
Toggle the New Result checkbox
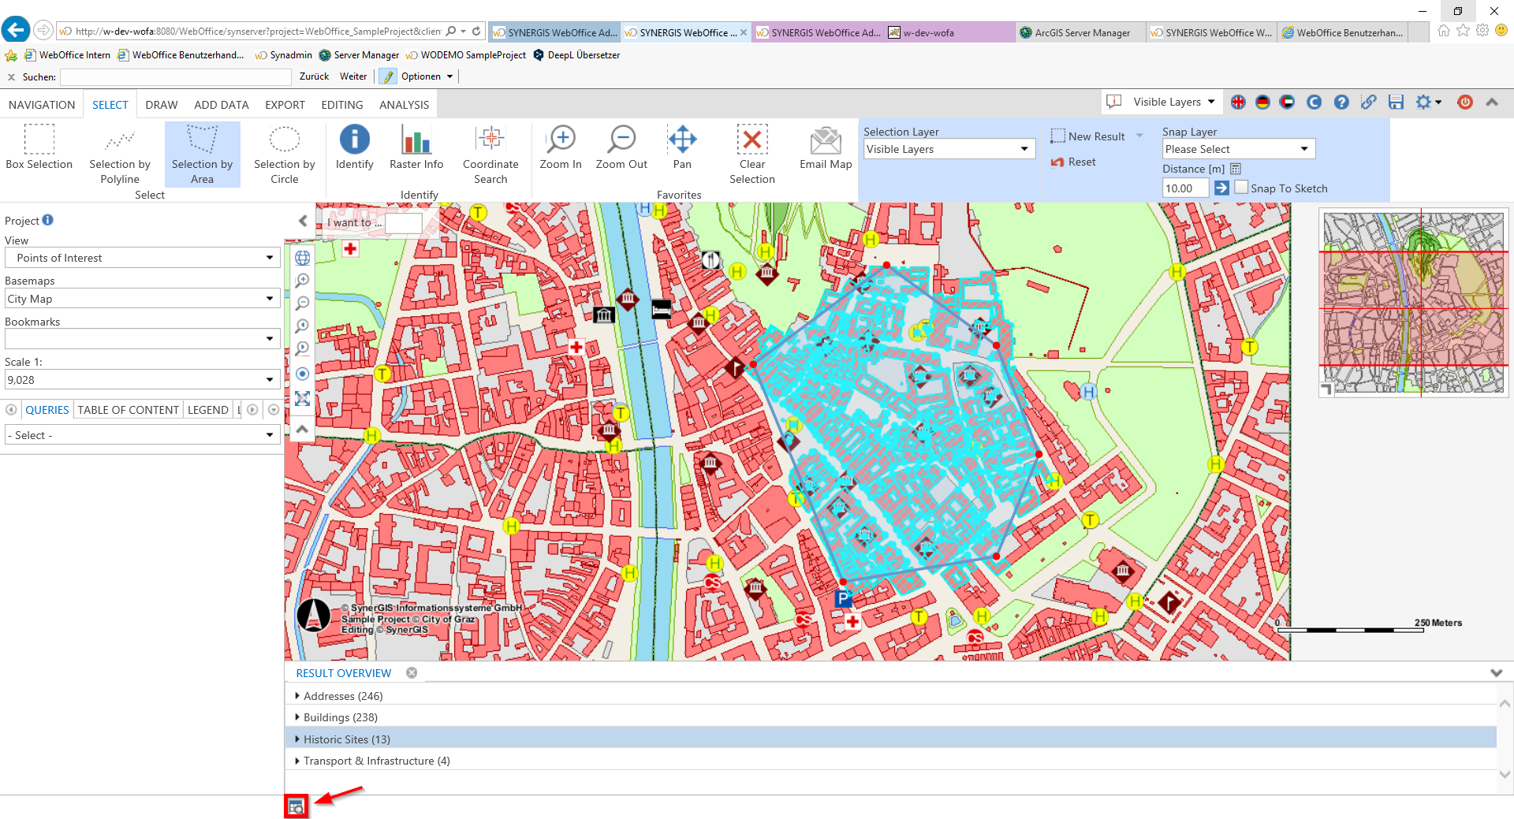pos(1057,136)
